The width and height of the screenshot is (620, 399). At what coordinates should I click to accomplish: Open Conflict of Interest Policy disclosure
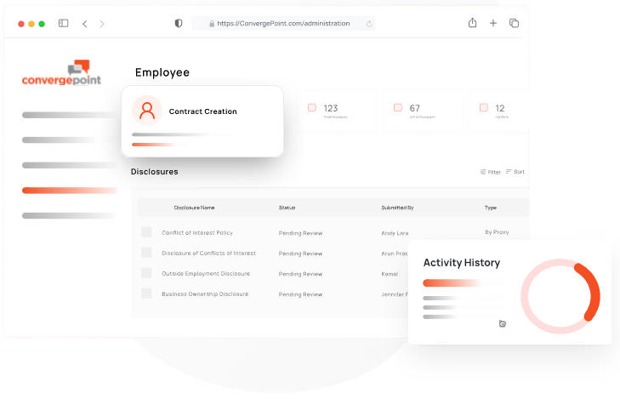pos(197,233)
